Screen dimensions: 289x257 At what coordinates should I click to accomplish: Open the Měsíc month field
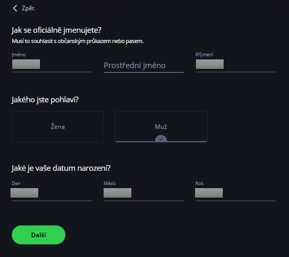(x=143, y=193)
